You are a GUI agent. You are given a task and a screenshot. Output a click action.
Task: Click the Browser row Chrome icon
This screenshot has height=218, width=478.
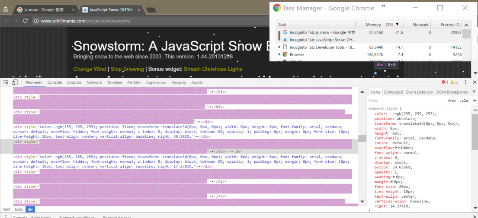pyautogui.click(x=285, y=54)
